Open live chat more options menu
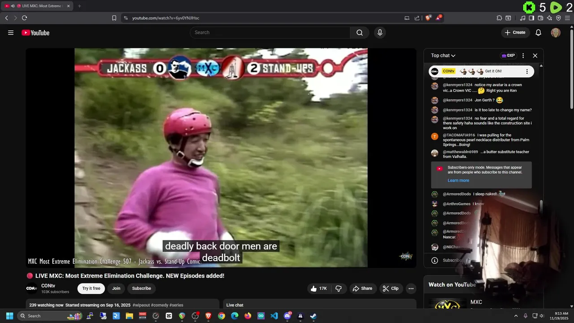Screen dimensions: 574x323 coord(523,56)
